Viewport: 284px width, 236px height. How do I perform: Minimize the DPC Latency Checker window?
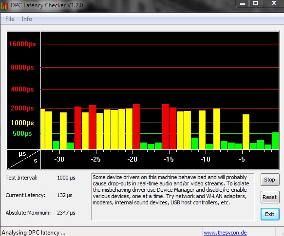coord(243,3)
